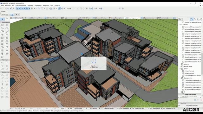Click the new view icon below Navigator tree
203x114 pixels.
pos(195,100)
